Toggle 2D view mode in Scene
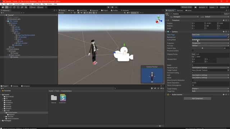Viewport: 230px width, 129px height. [x=75, y=13]
